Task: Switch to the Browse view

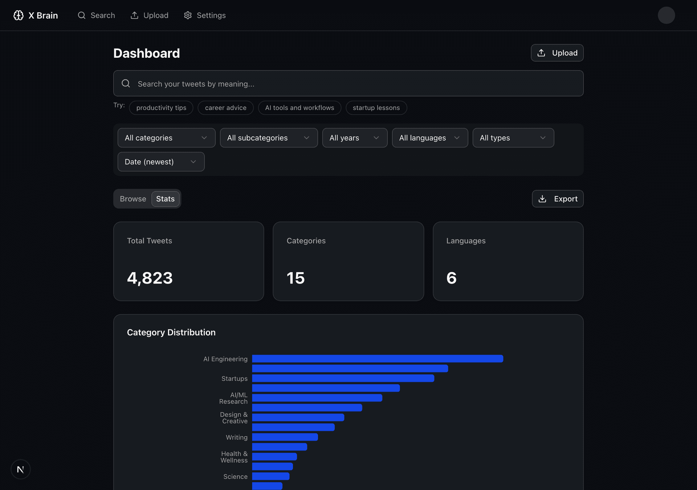Action: (133, 199)
